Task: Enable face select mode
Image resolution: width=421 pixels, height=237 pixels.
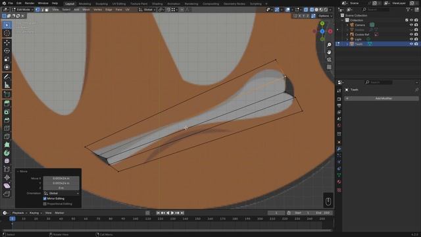Action: click(47, 10)
